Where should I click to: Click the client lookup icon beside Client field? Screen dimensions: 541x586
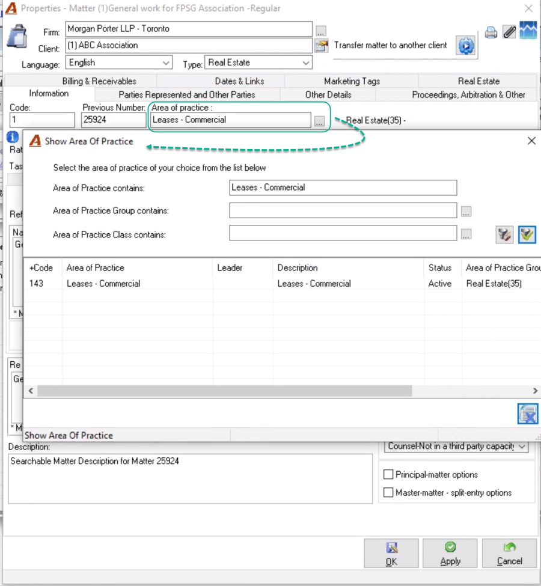tap(321, 46)
